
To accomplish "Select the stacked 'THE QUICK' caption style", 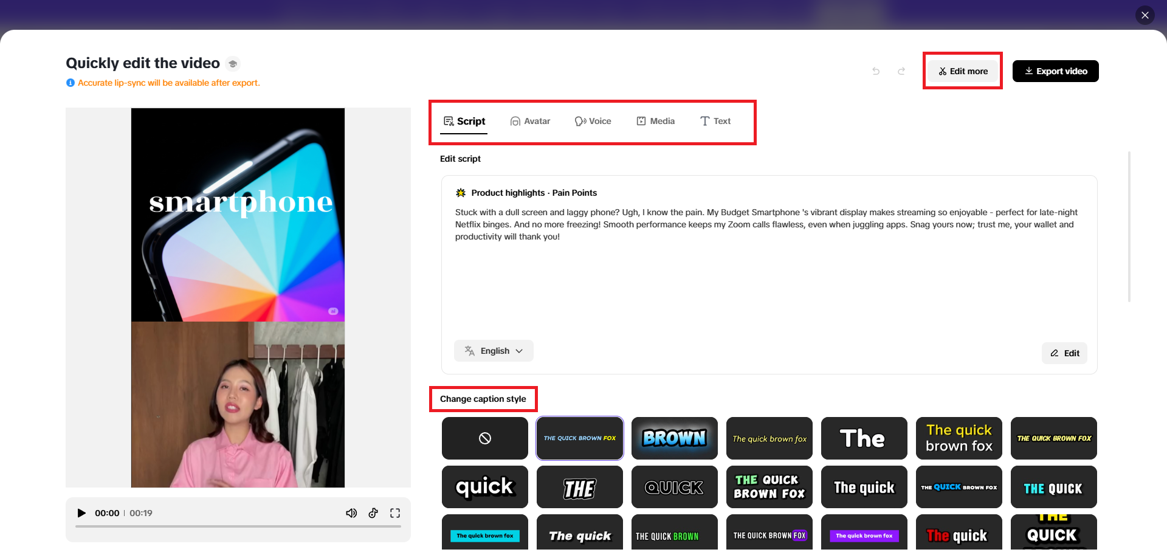I will pos(1054,533).
